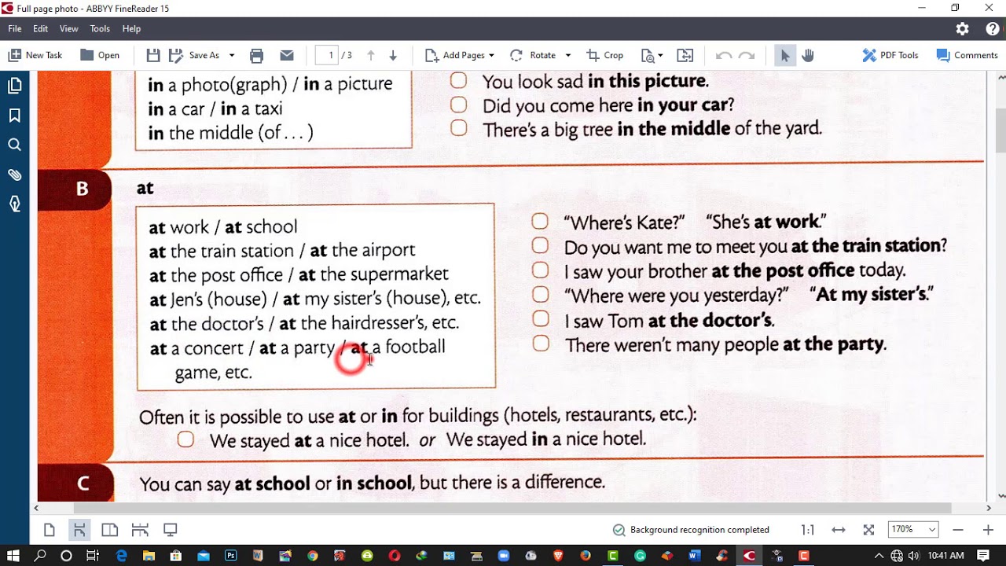The height and width of the screenshot is (566, 1006).
Task: Tick checkbox beside "She's at work"
Action: tap(540, 222)
